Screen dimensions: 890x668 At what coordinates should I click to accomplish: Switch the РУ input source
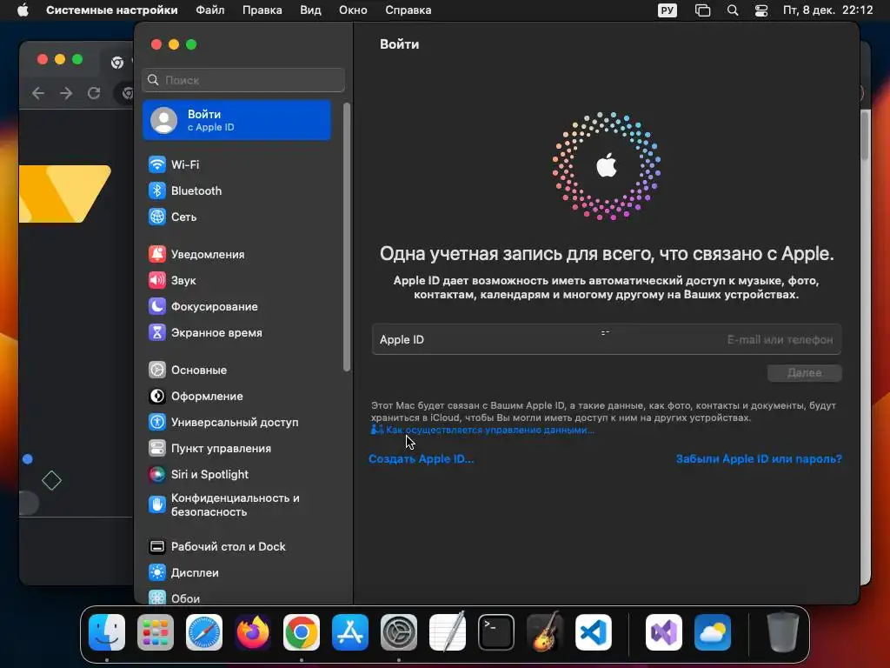click(667, 10)
